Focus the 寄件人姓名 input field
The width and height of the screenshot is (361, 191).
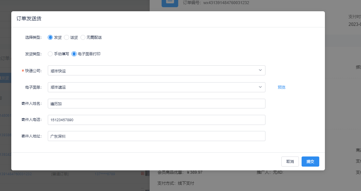click(156, 104)
